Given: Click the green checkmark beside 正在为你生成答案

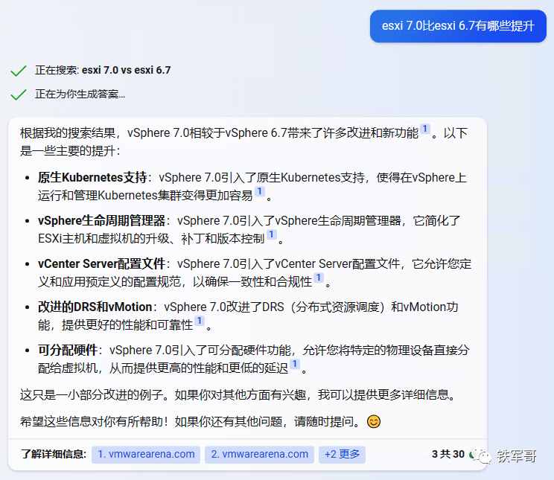Looking at the screenshot, I should pyautogui.click(x=19, y=95).
